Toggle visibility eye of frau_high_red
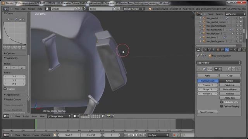This screenshot has width=248, height=139. (x=233, y=34)
